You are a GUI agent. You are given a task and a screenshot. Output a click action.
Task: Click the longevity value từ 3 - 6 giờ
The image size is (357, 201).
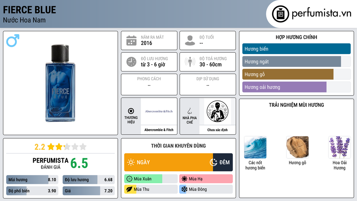click(x=153, y=65)
